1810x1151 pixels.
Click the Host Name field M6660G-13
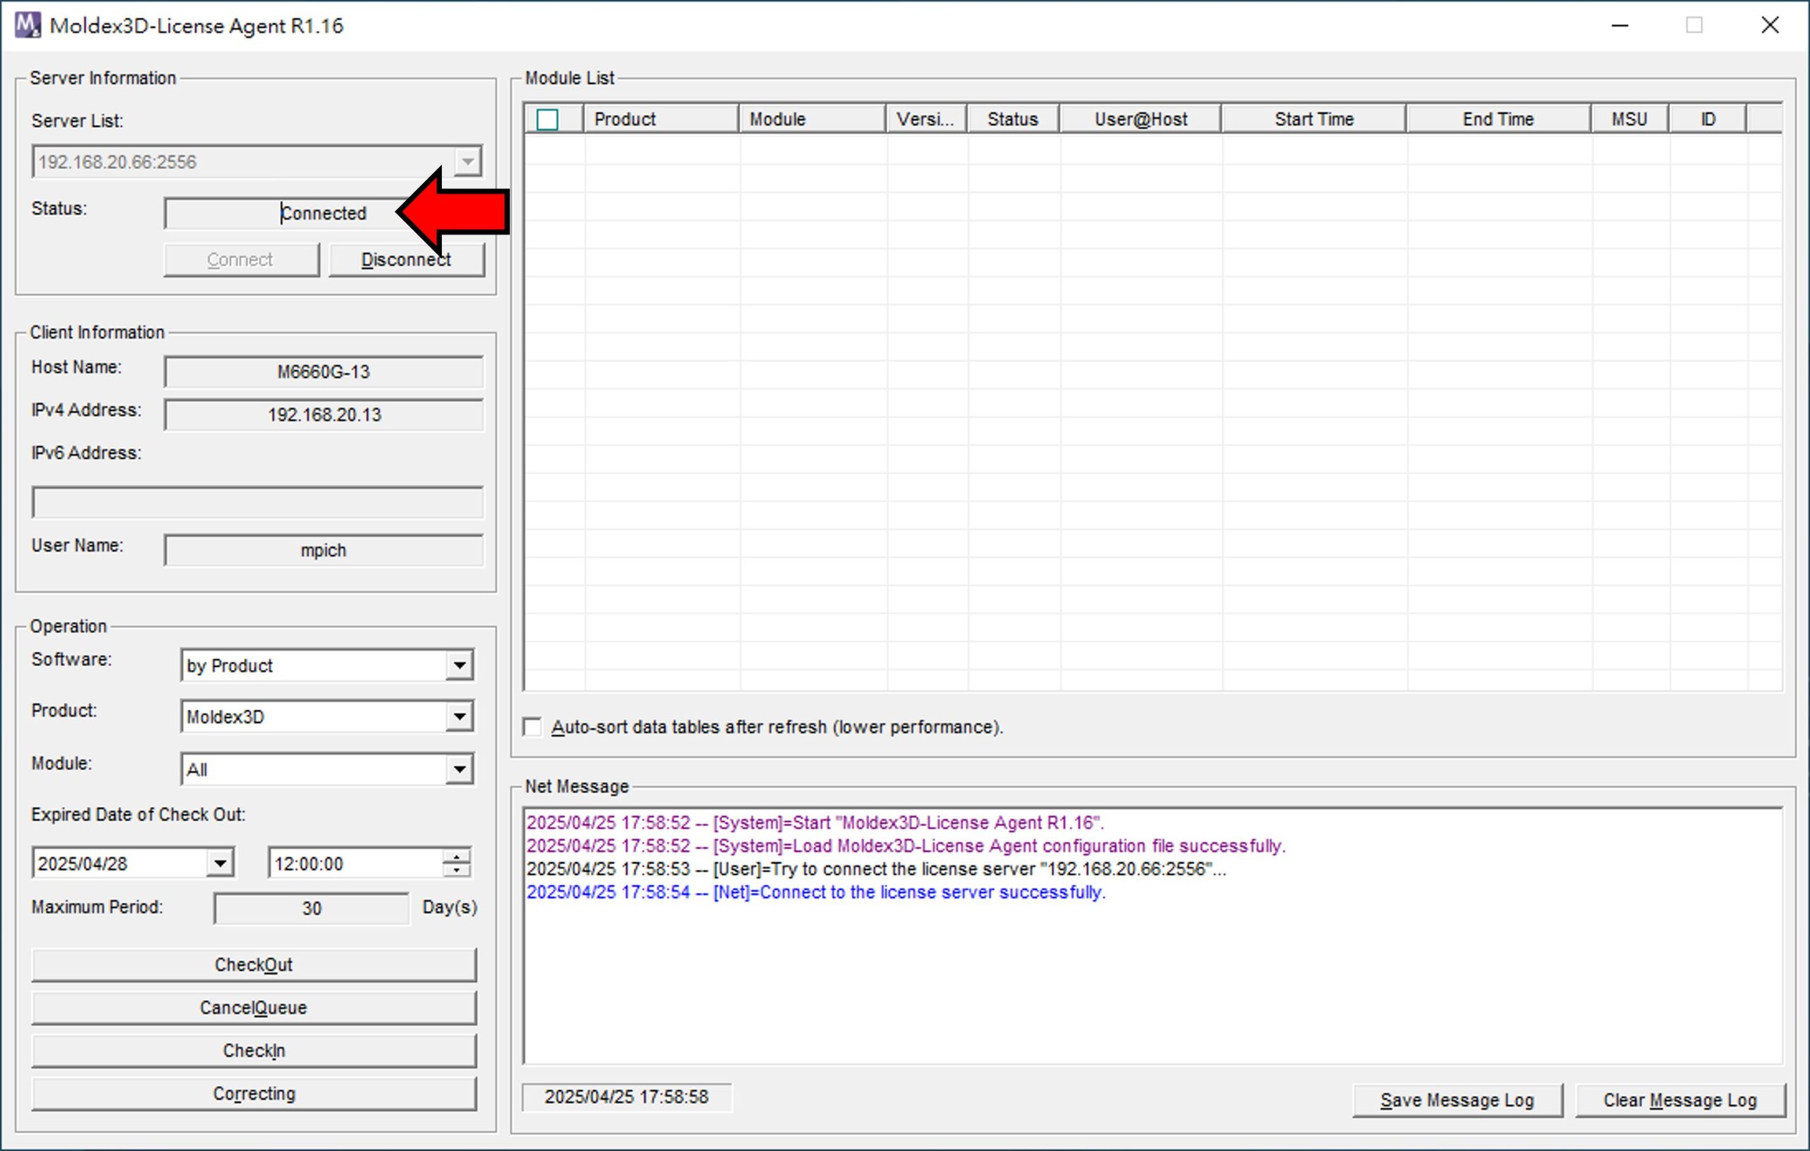323,372
